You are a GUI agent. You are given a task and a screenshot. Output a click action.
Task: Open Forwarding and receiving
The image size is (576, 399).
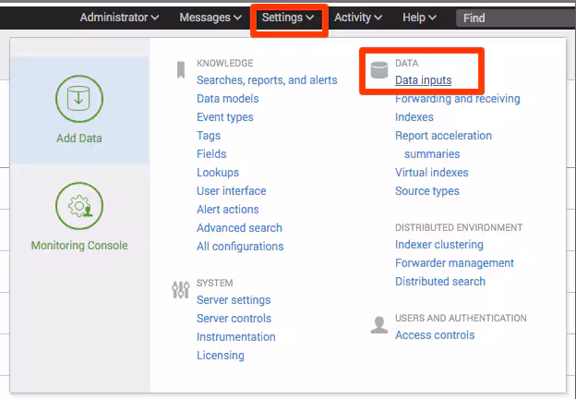point(458,99)
